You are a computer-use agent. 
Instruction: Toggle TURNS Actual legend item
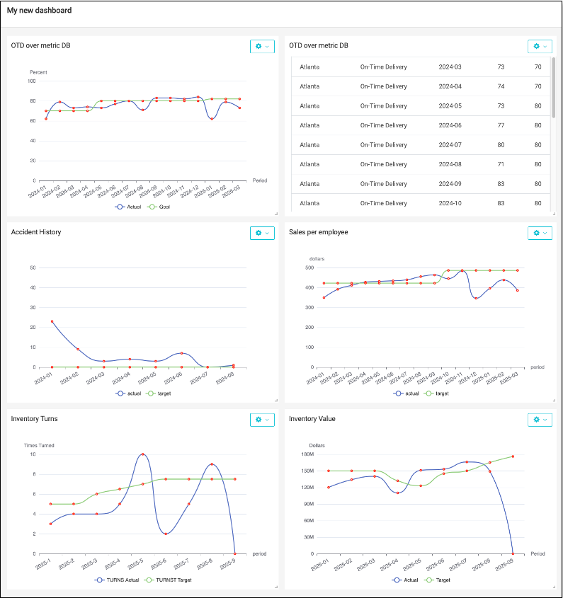[117, 580]
